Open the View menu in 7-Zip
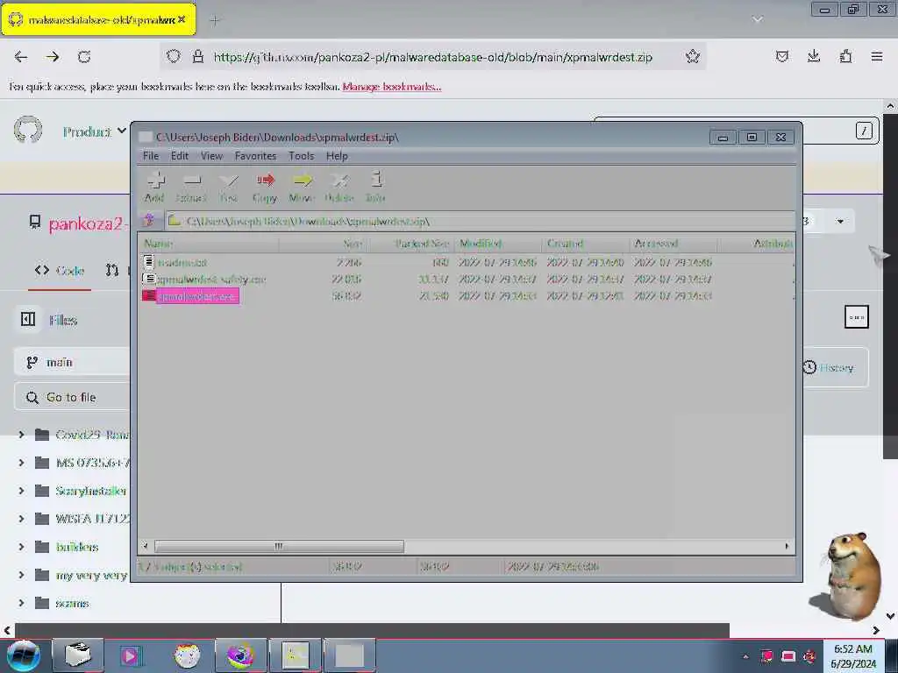 tap(211, 156)
